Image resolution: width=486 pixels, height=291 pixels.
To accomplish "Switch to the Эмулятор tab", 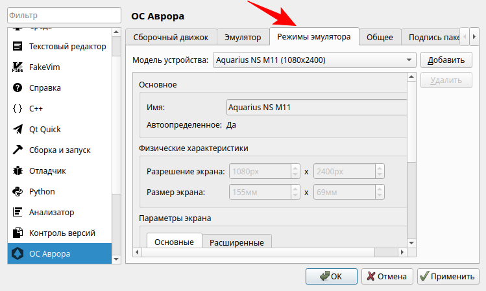I will 238,38.
